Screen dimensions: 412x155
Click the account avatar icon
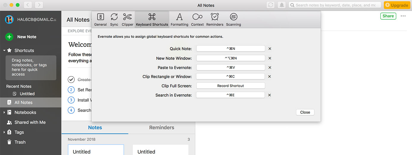point(9,19)
